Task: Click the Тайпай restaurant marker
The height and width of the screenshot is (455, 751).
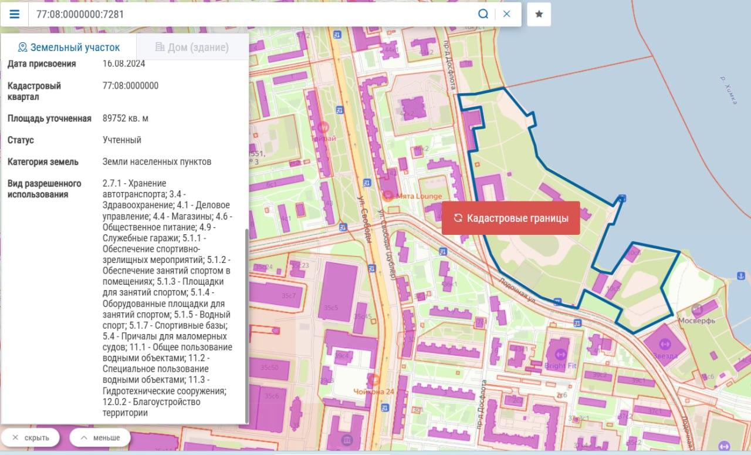Action: (323, 127)
